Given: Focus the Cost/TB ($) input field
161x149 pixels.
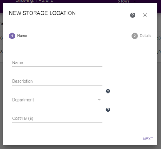Looking at the screenshot, I should [57, 119].
